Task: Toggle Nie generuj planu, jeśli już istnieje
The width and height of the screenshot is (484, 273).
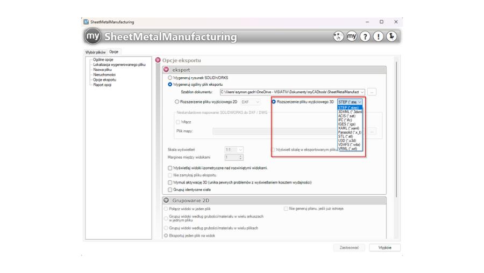Action: click(x=286, y=209)
